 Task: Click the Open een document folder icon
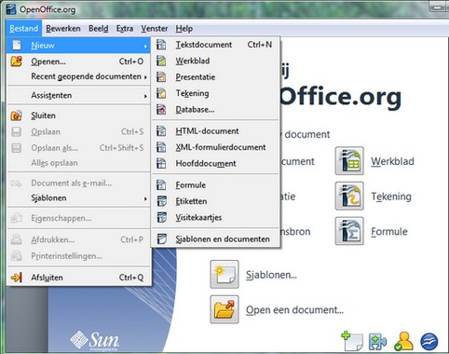[x=224, y=309]
